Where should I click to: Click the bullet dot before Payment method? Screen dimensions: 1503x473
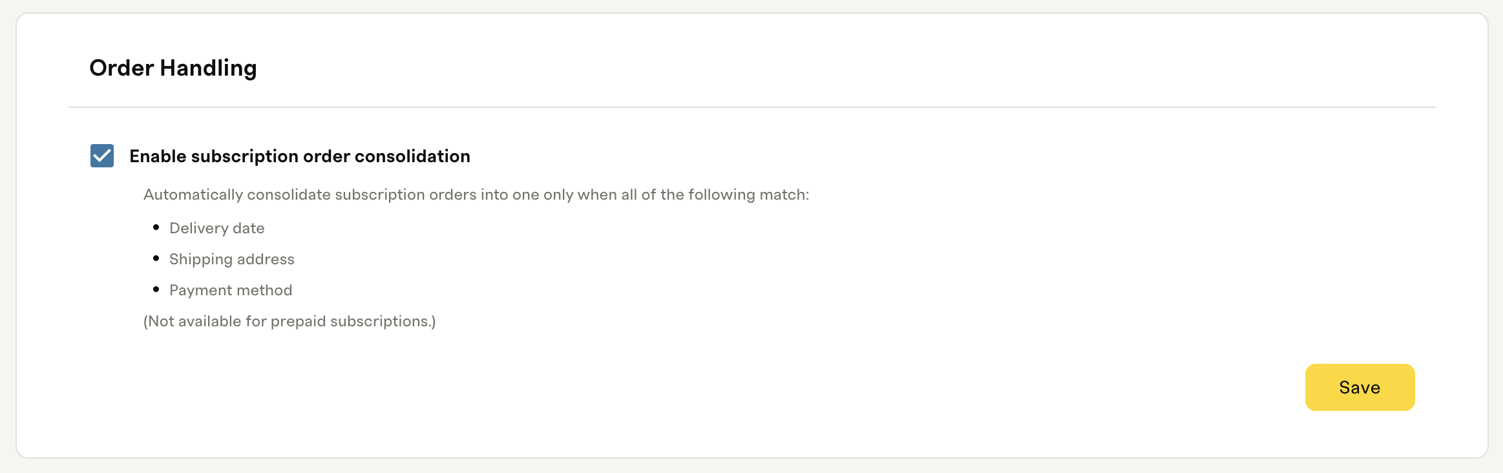point(156,289)
